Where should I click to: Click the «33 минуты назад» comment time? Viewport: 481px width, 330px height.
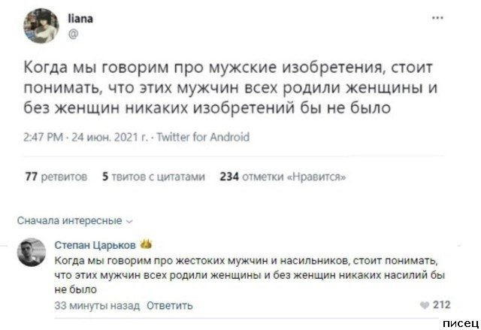click(x=89, y=306)
